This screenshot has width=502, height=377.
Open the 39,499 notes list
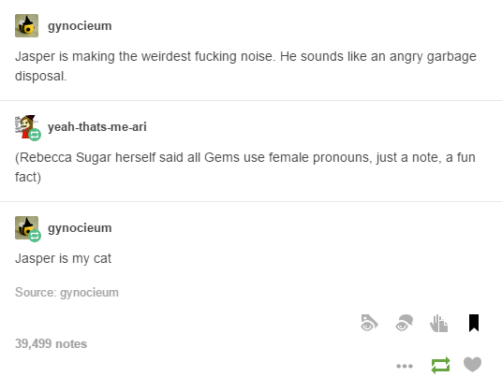51,343
